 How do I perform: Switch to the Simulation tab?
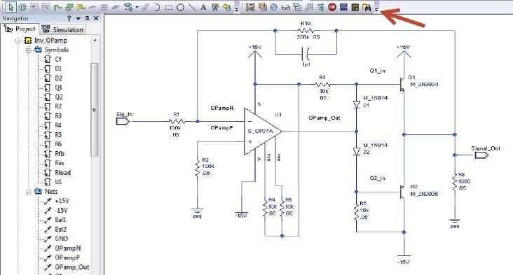click(x=62, y=29)
